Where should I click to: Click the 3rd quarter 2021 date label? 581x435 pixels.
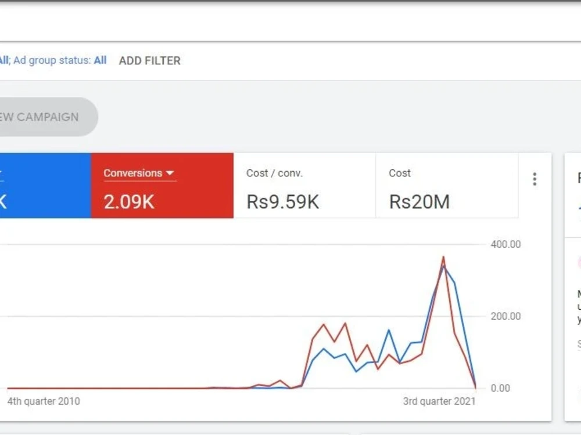pos(439,401)
